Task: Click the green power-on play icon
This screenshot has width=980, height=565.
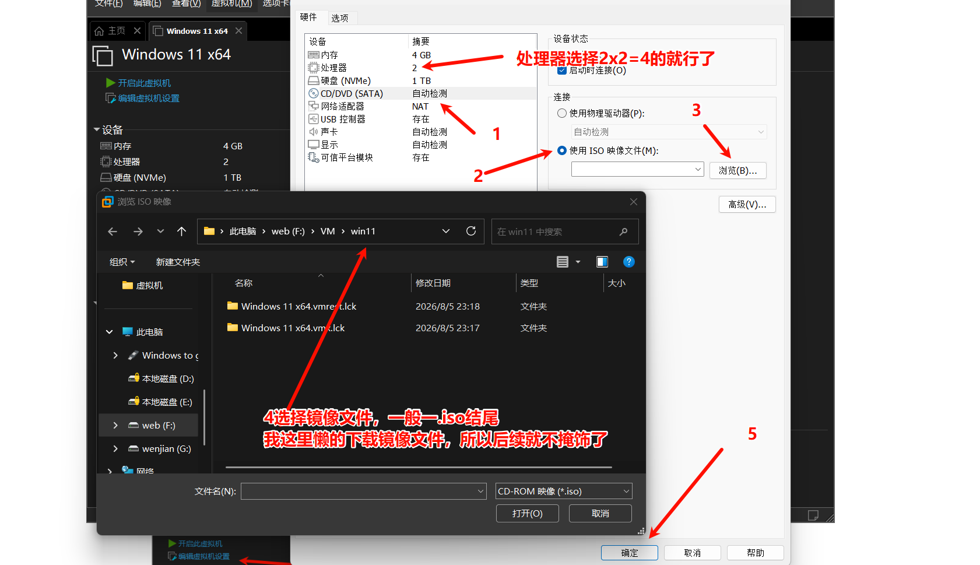Action: coord(111,83)
